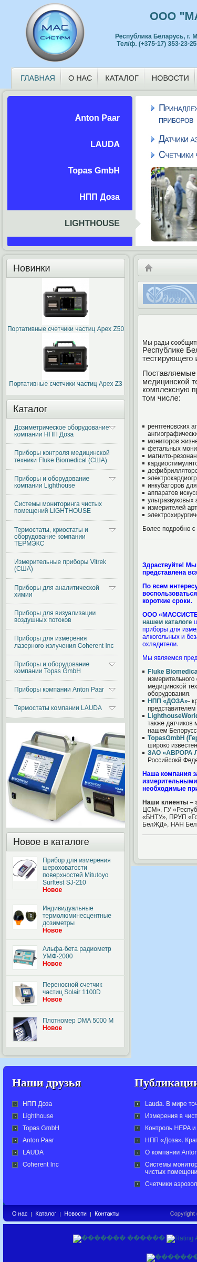This screenshot has width=197, height=1262.
Task: Open the КАТАЛОГ menu tab
Action: pyautogui.click(x=122, y=78)
